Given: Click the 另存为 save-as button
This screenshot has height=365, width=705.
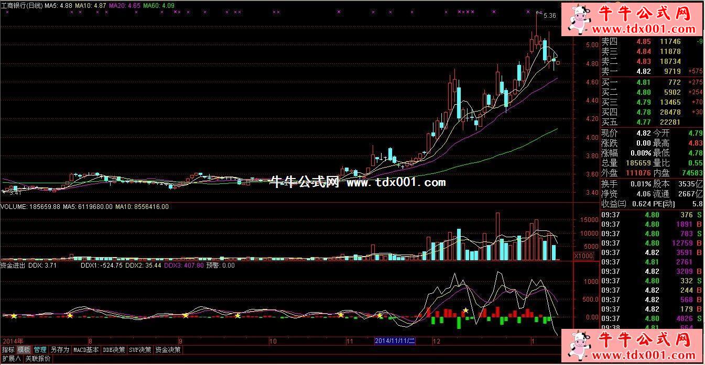Looking at the screenshot, I should click(60, 350).
